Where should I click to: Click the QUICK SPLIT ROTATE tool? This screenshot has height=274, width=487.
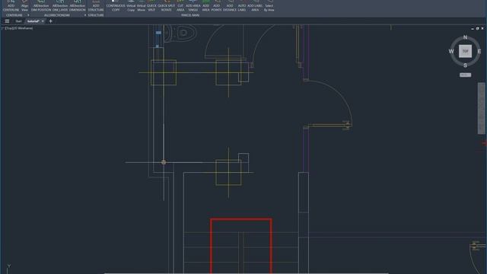pyautogui.click(x=166, y=6)
